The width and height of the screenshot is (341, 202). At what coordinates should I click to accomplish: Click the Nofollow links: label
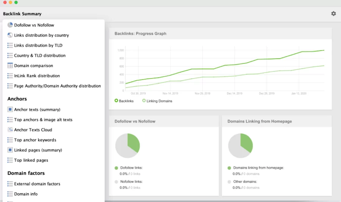131,181
